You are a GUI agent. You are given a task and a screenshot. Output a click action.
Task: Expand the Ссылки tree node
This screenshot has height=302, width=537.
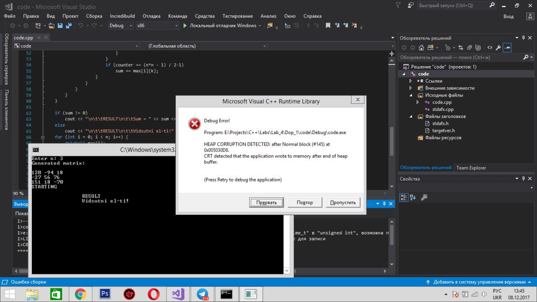411,81
